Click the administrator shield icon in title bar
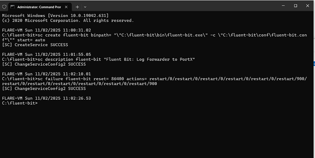The height and width of the screenshot is (158, 315). pos(4,7)
